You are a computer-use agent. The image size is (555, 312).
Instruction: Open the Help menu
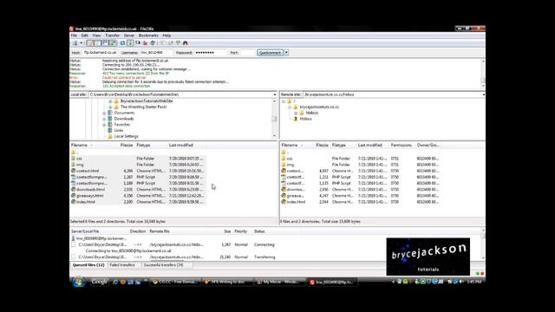coord(166,36)
